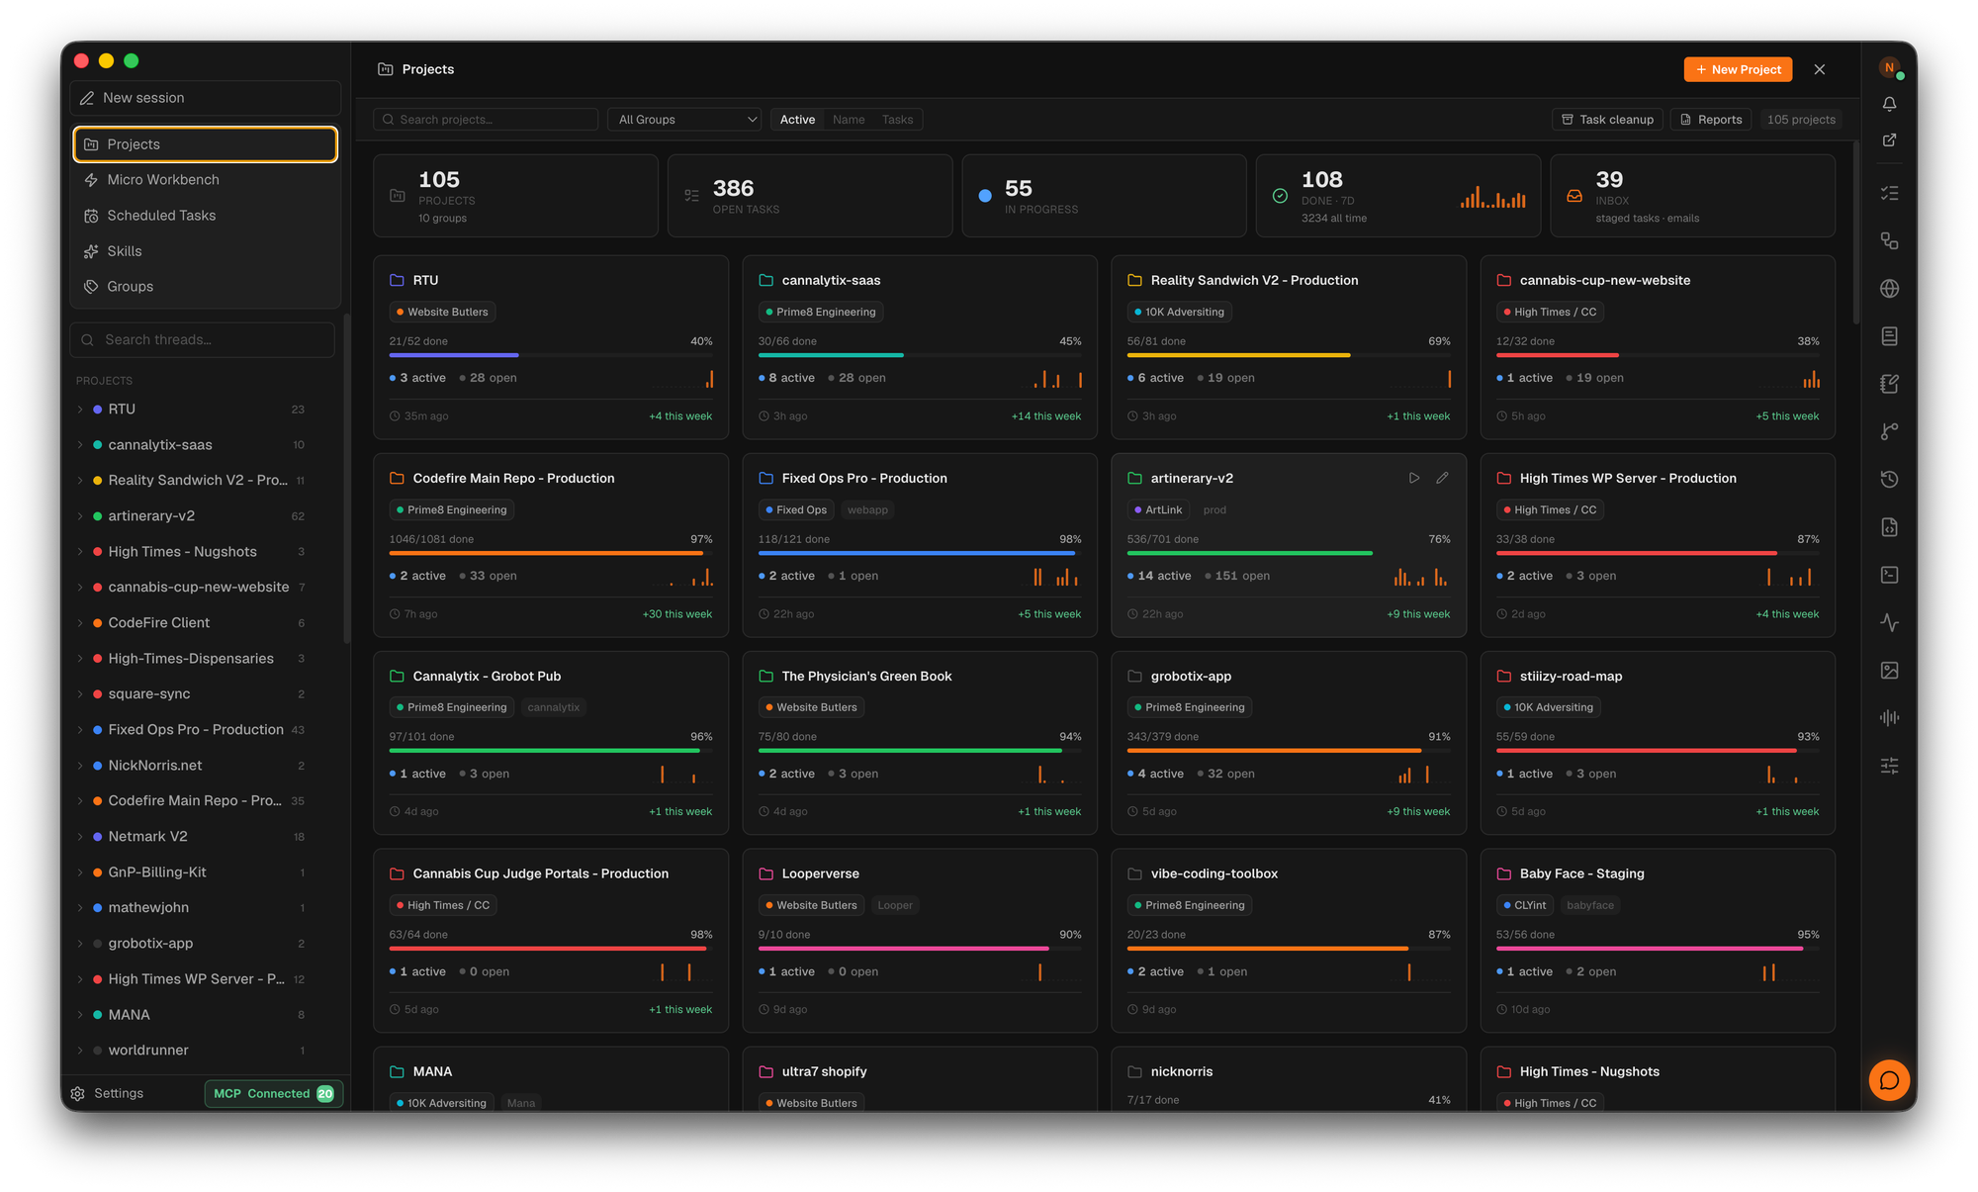Viewport: 1978px width, 1192px height.
Task: Click the grobotix-app card progress bar
Action: tap(1289, 750)
